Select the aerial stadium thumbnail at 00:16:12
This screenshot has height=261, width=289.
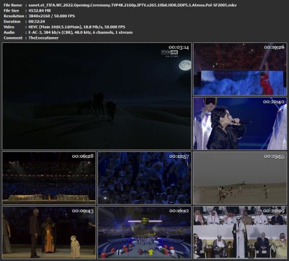144,233
